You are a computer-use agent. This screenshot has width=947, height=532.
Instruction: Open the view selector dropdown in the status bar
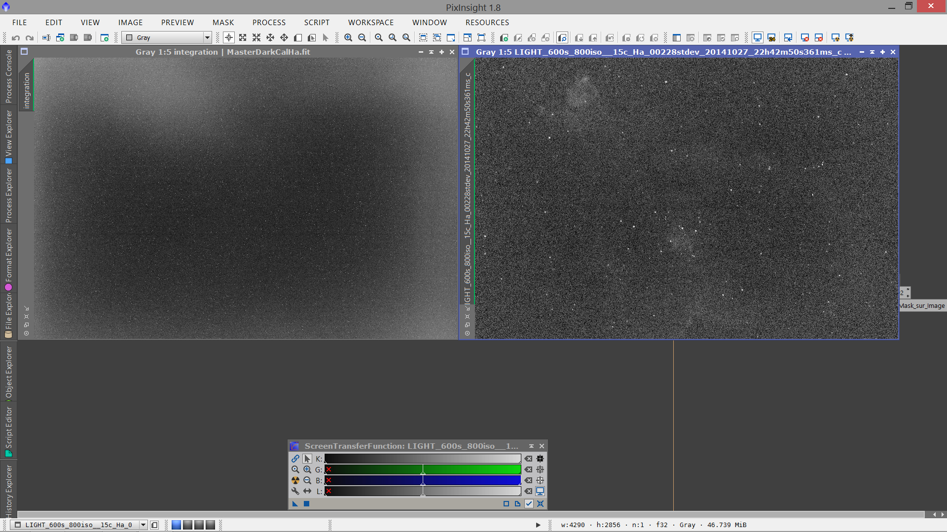[x=143, y=525]
